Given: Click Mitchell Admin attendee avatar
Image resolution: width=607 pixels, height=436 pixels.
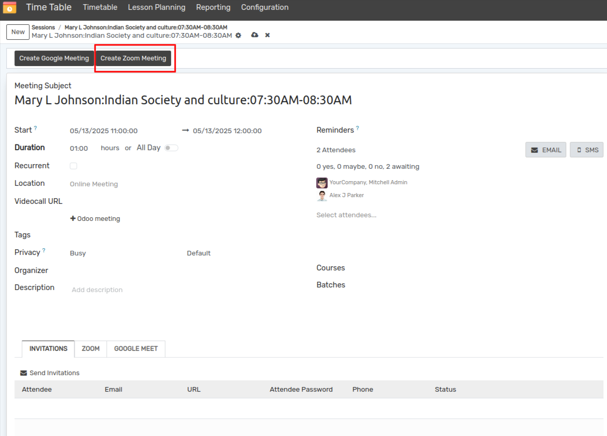Looking at the screenshot, I should 322,183.
